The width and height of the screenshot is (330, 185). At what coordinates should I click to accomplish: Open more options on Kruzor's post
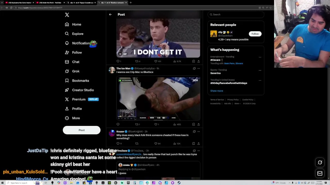(199, 132)
